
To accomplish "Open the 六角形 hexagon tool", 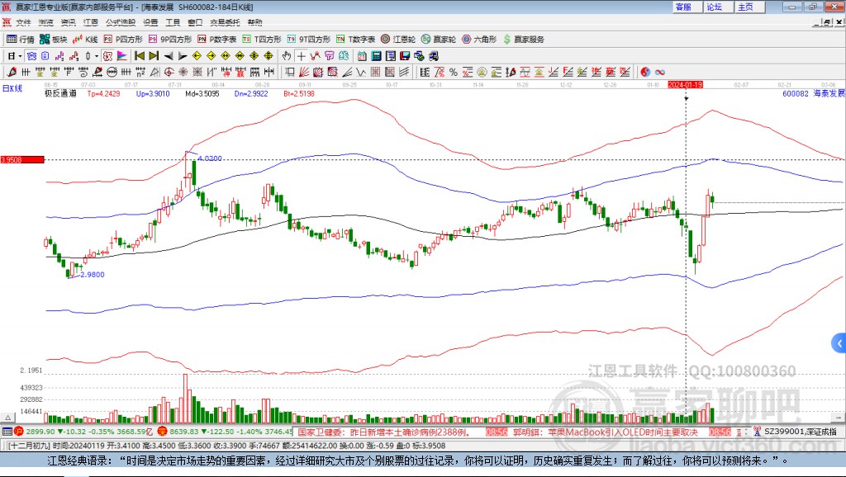I will click(479, 40).
